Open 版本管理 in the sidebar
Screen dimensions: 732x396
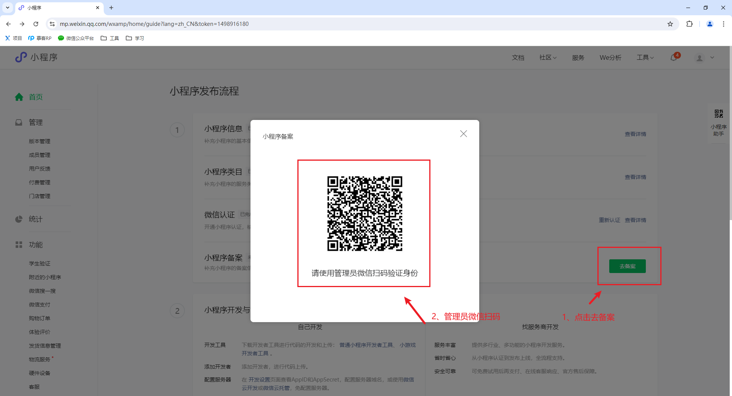coord(40,141)
